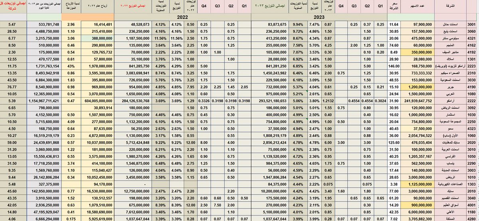The width and height of the screenshot is (479, 221).
Task: Click share count cell 97,900,000
Action: pyautogui.click(x=418, y=24)
